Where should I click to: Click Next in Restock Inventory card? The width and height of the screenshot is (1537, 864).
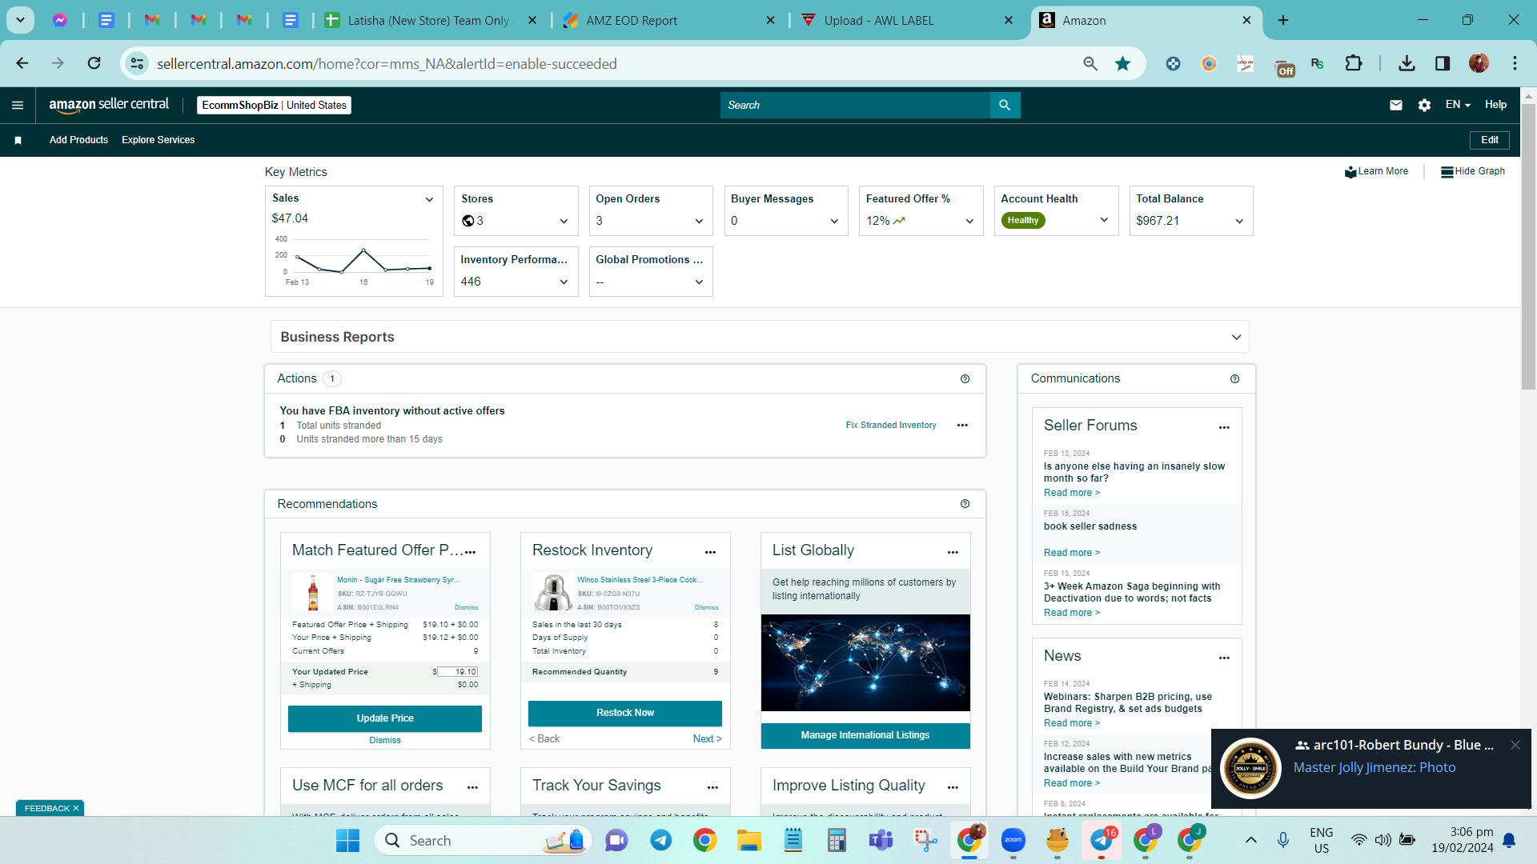pyautogui.click(x=707, y=739)
